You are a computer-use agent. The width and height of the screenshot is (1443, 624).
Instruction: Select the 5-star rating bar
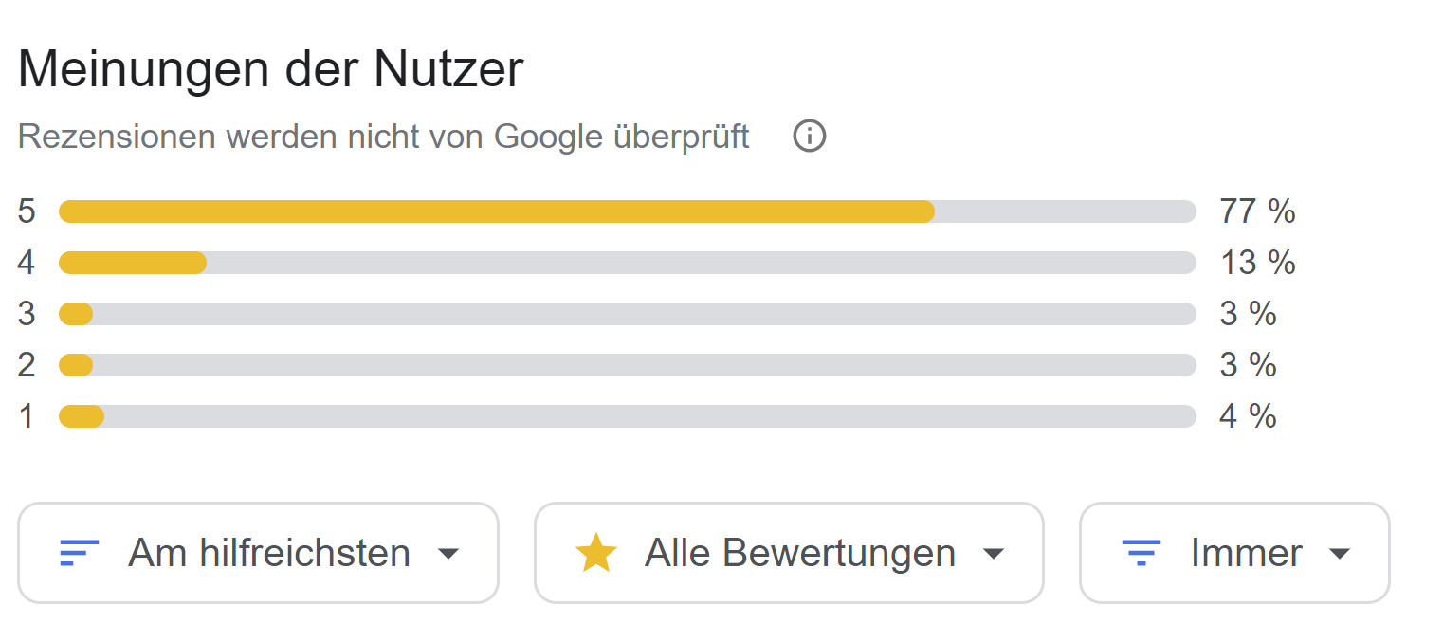click(628, 211)
